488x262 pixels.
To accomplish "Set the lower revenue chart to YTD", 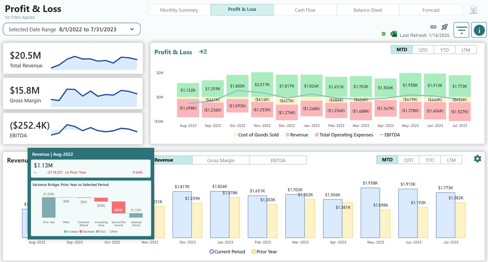I will [430, 160].
